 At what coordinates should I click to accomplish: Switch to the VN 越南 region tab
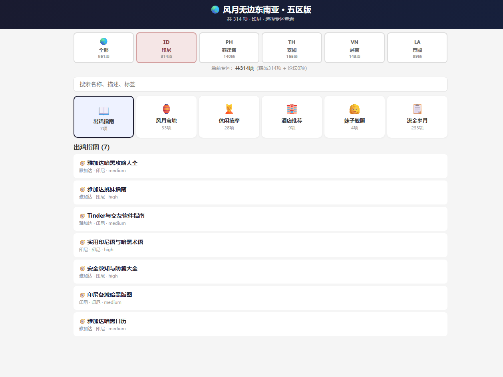(354, 48)
